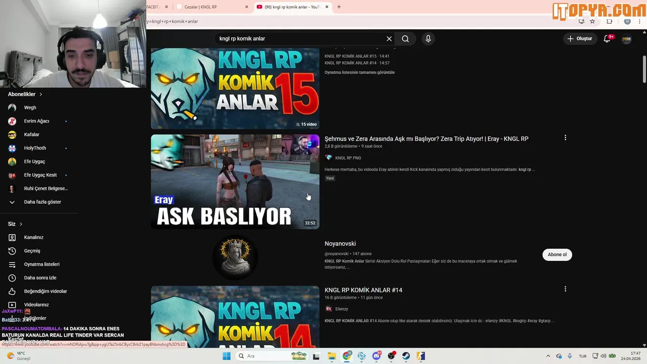Open Windows Start menu
This screenshot has height=364, width=647.
pyautogui.click(x=226, y=356)
